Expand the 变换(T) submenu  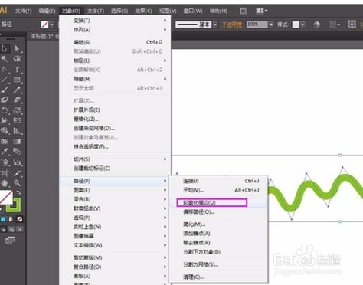point(116,21)
